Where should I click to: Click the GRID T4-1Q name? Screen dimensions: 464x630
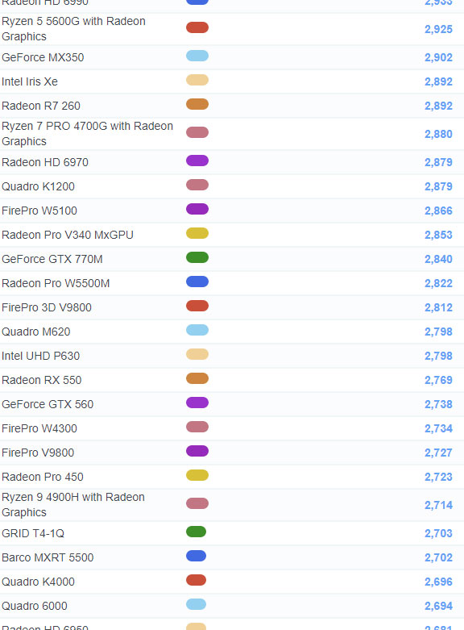[x=33, y=533]
